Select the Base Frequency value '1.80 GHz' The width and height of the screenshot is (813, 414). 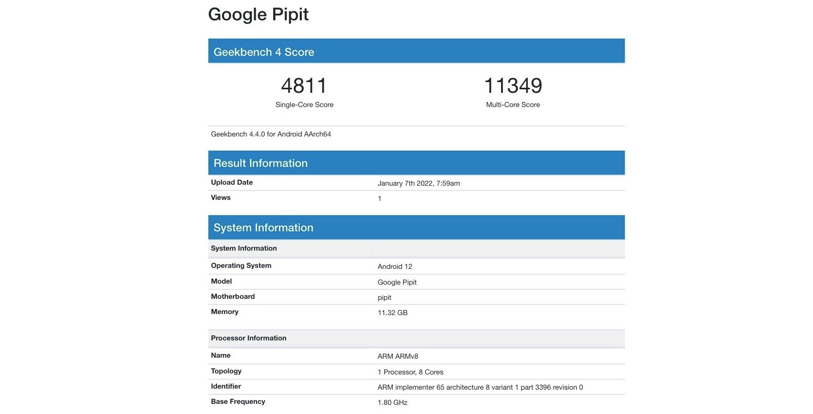[392, 402]
